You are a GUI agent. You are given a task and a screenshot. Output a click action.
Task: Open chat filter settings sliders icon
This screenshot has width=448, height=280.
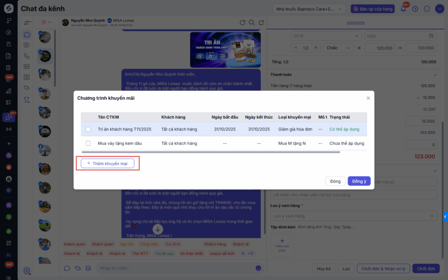coord(27,23)
